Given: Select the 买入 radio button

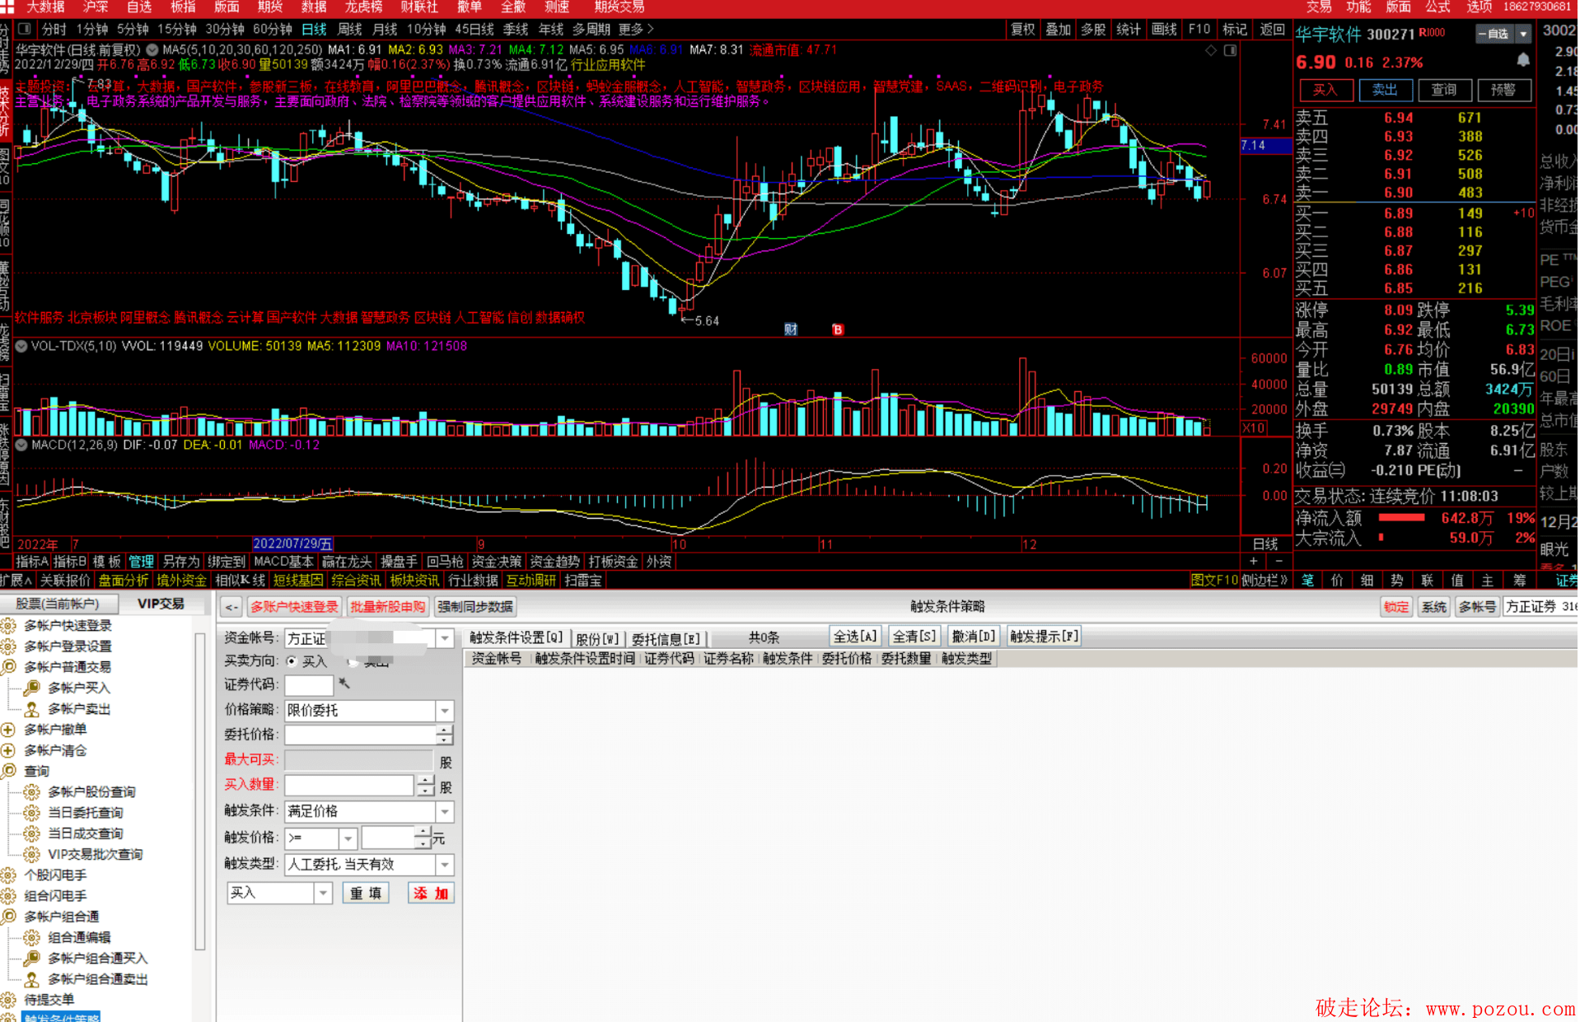Looking at the screenshot, I should point(292,661).
